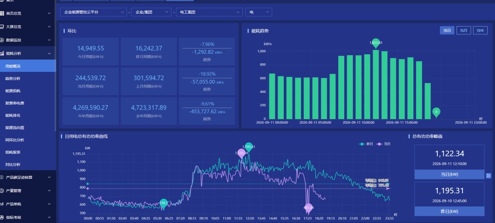495x223 pixels.
Task: Click the teal 536.1 minimum pin
Action: click(164, 202)
